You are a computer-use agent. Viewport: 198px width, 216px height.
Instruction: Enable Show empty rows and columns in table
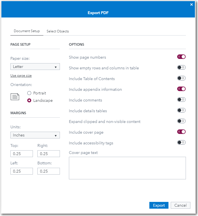[x=181, y=67]
